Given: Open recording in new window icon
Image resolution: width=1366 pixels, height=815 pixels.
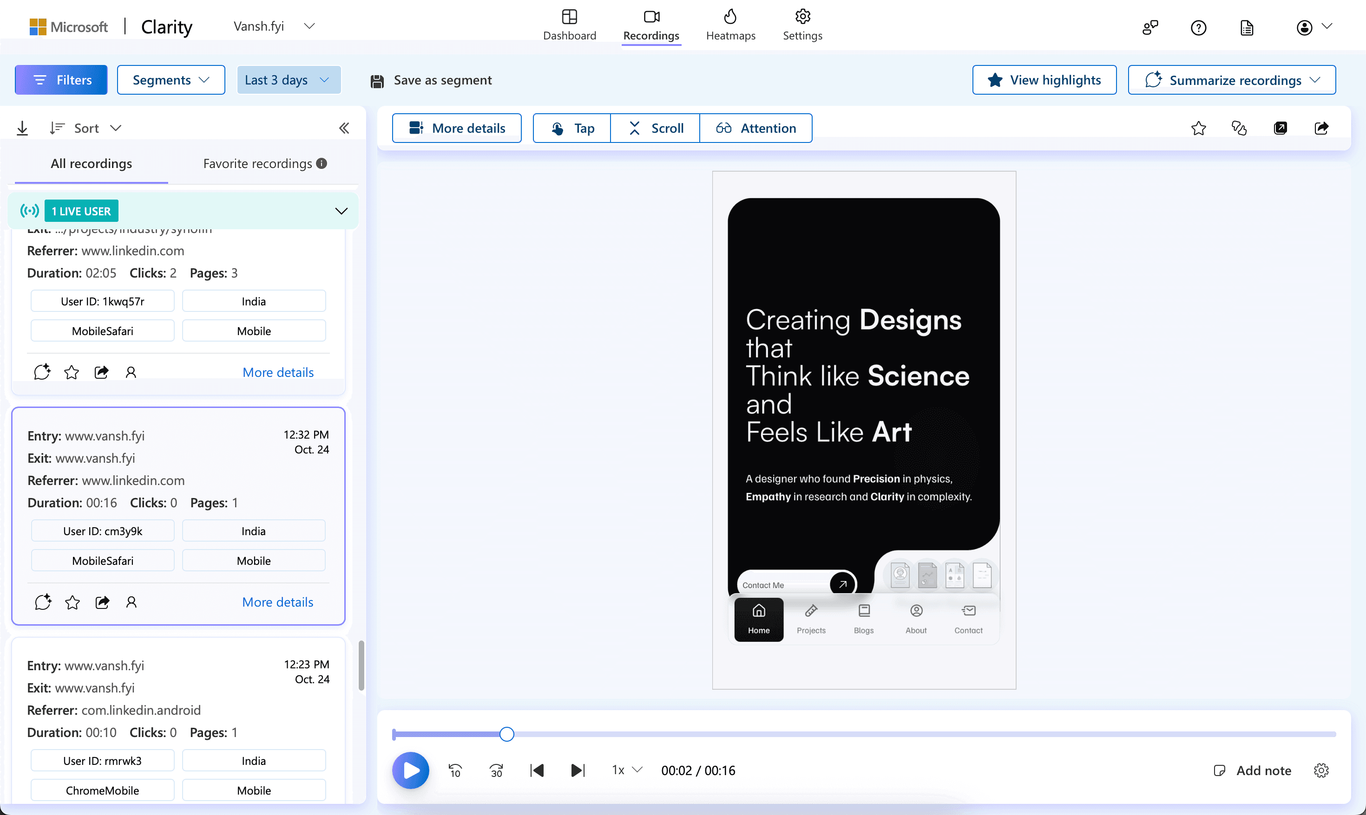Looking at the screenshot, I should click(1280, 128).
